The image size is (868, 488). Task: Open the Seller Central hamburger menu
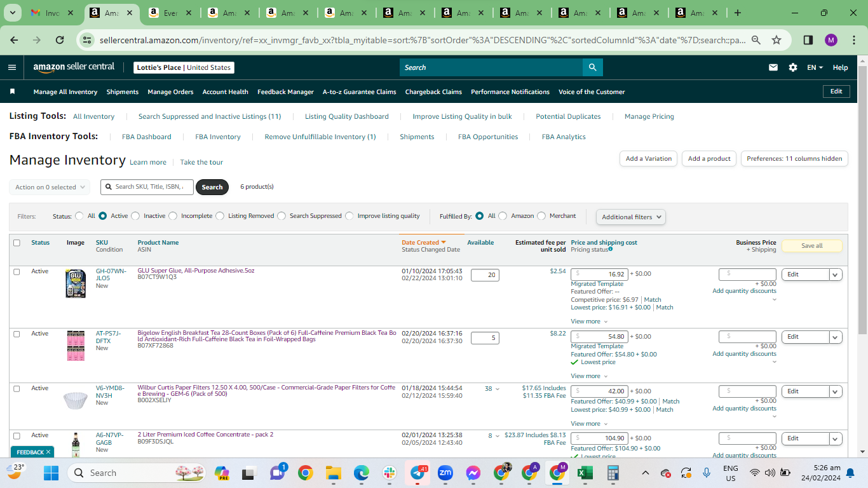click(x=12, y=67)
